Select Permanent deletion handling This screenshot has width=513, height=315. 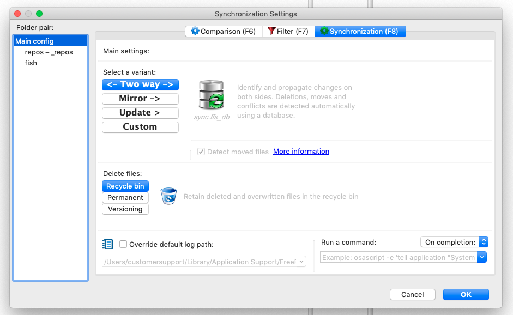tap(125, 198)
